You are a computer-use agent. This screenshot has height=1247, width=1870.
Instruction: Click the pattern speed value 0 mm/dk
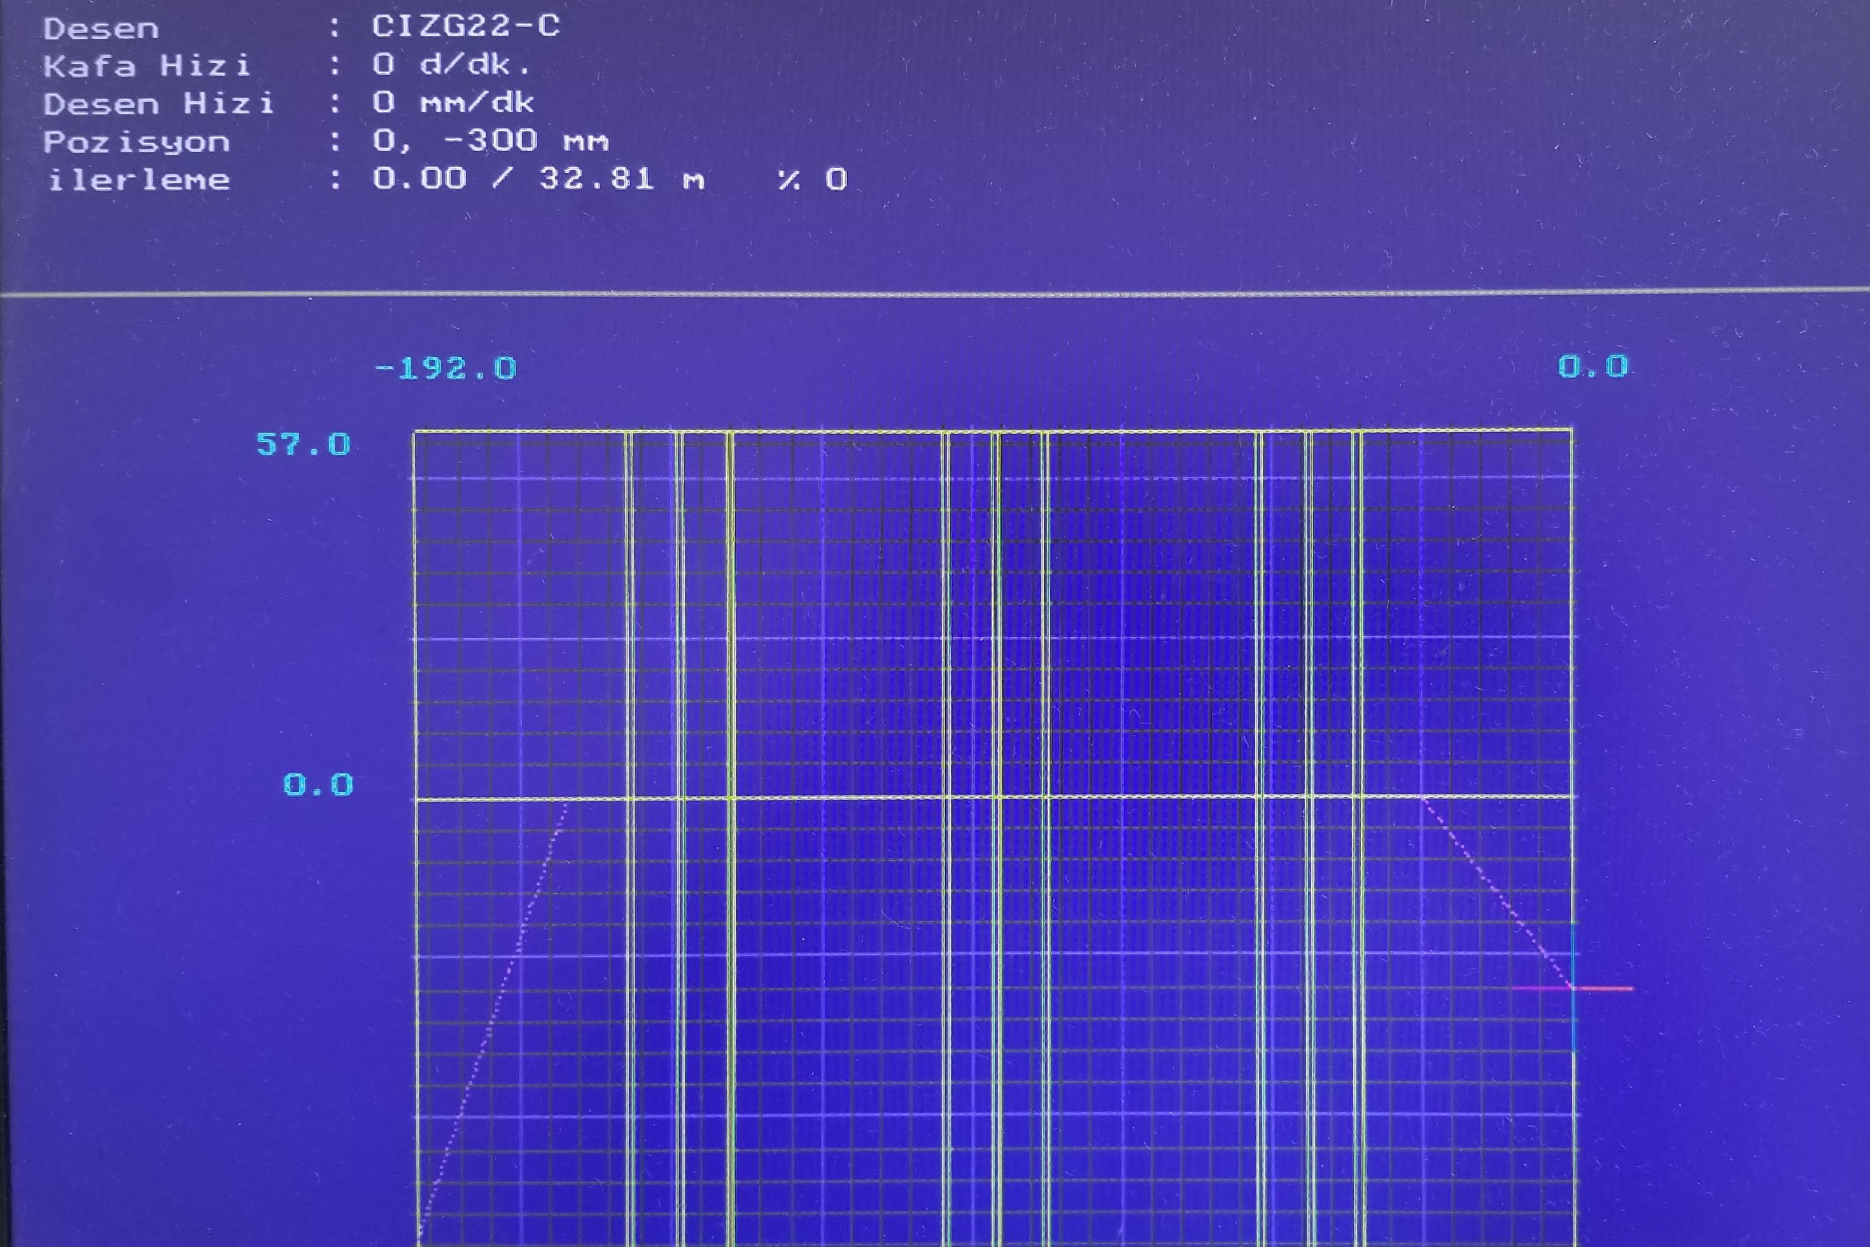click(x=453, y=102)
